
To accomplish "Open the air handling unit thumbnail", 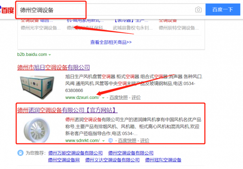I will click(37, 87).
